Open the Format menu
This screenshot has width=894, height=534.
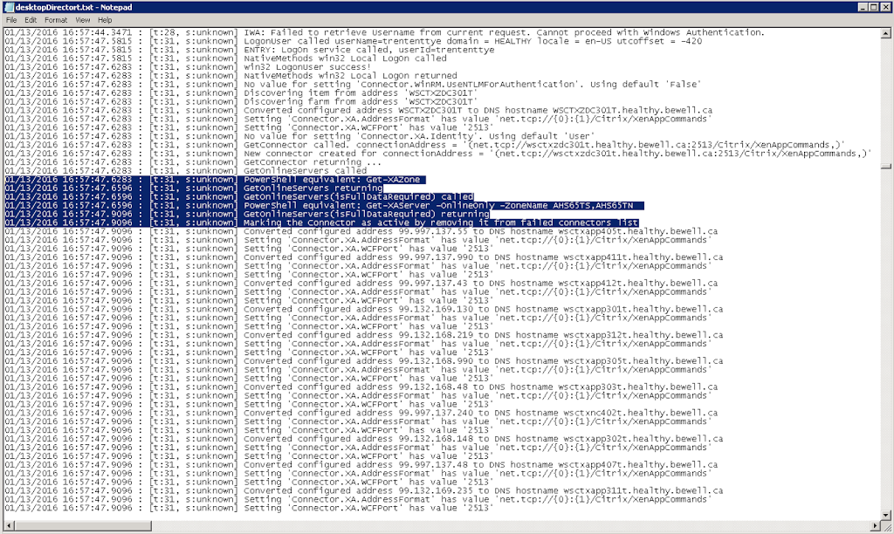(56, 19)
